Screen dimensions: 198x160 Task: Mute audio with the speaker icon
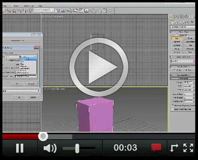(50, 148)
